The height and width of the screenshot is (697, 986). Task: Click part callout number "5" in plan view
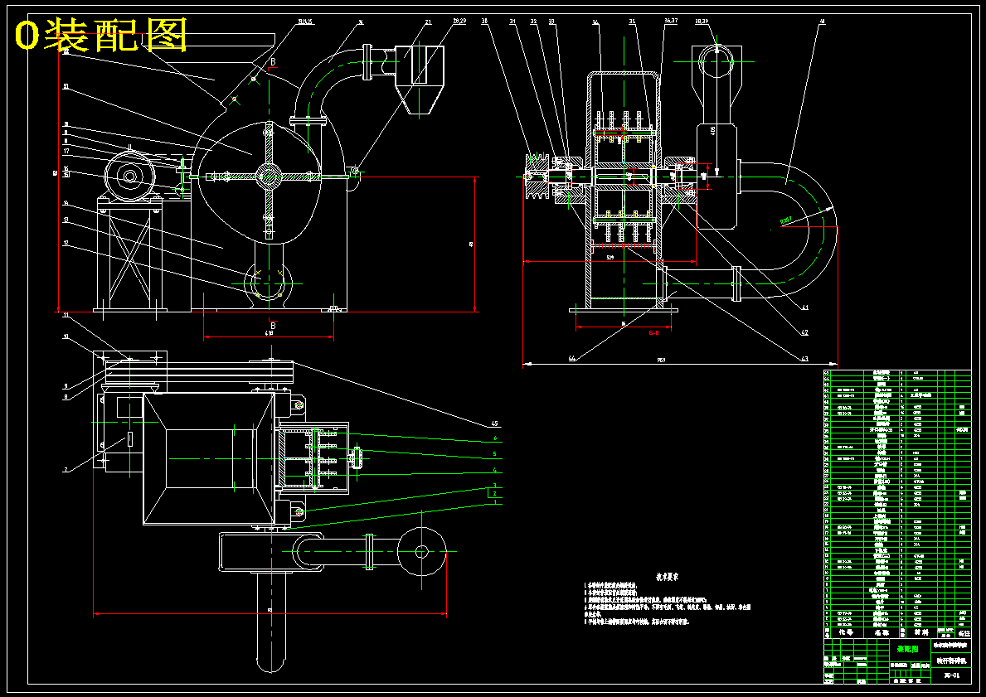pos(495,454)
